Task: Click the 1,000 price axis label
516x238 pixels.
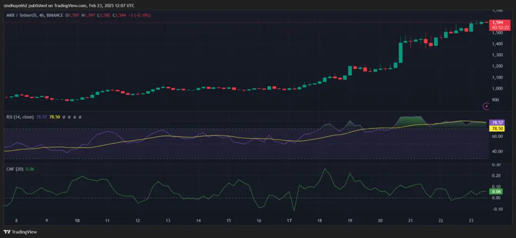Action: coord(497,89)
